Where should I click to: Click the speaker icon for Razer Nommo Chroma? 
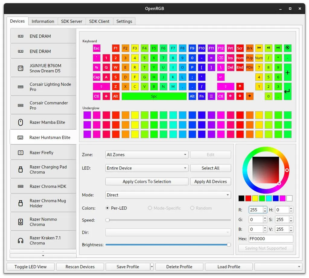pos(21,222)
